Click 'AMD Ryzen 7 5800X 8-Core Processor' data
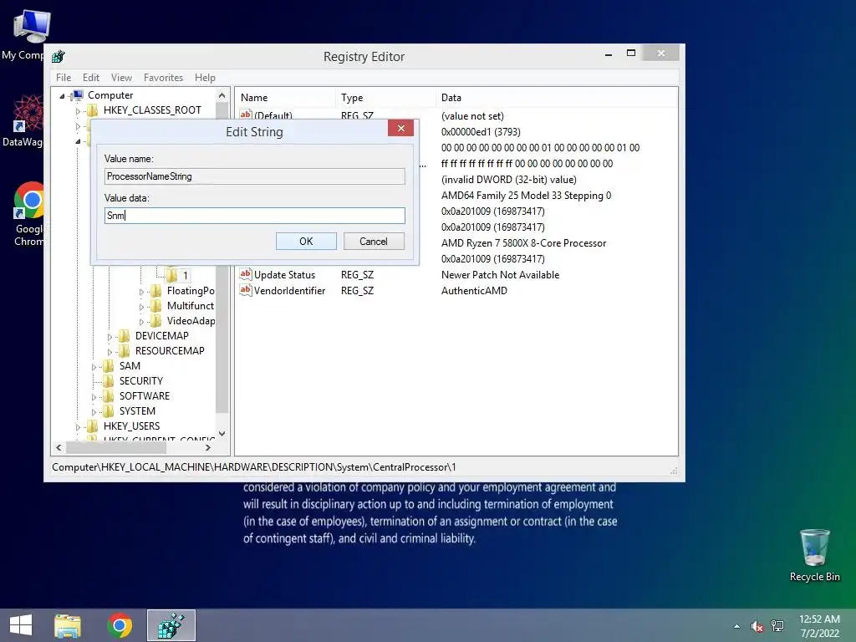856x642 pixels. 523,243
